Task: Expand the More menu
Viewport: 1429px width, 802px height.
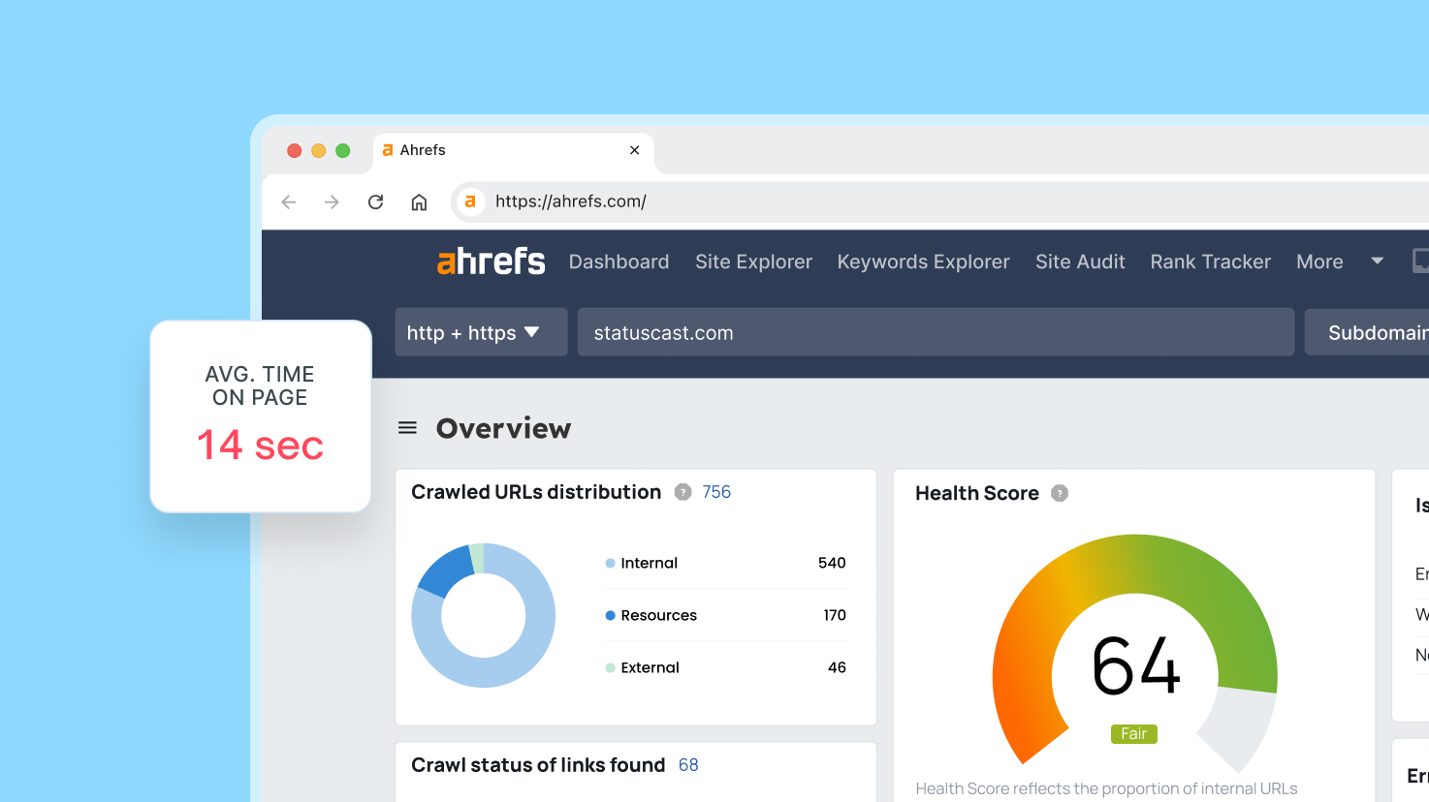Action: (1340, 262)
